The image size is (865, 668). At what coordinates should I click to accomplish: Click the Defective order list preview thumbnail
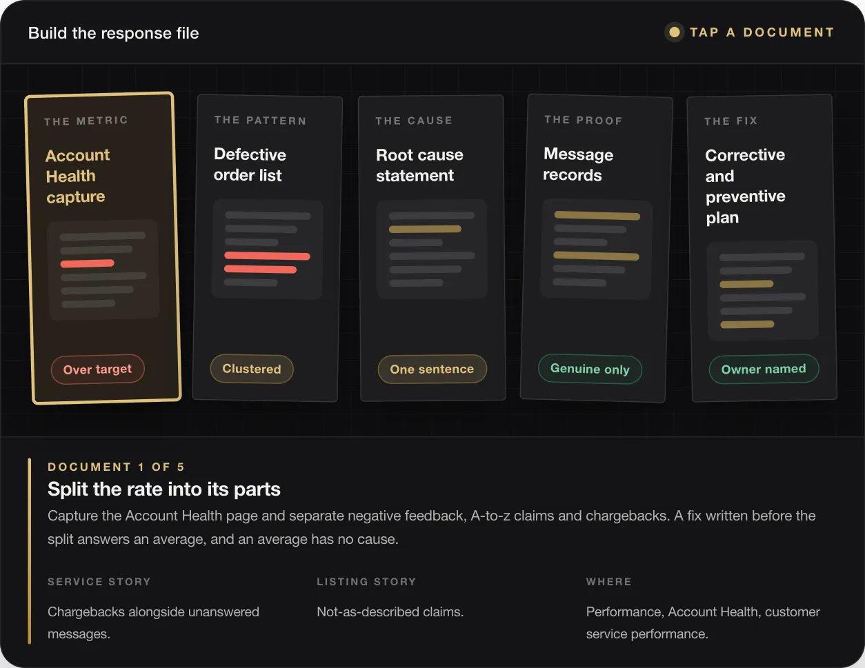268,249
